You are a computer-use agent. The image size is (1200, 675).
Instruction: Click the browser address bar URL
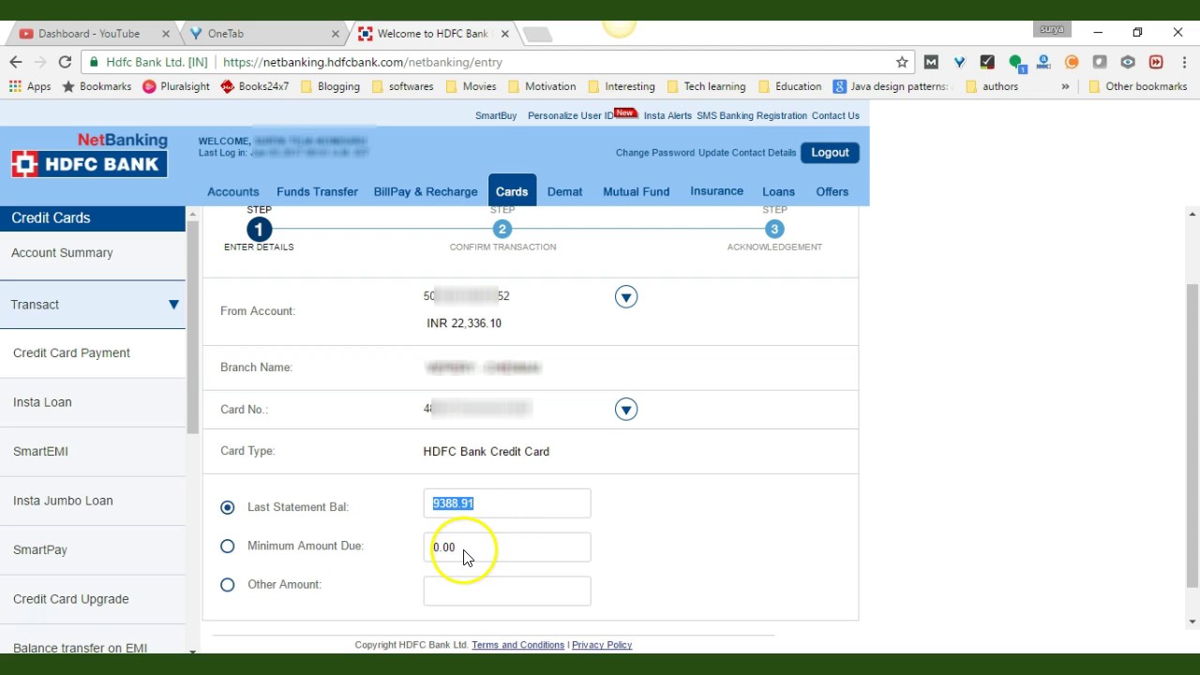point(363,62)
